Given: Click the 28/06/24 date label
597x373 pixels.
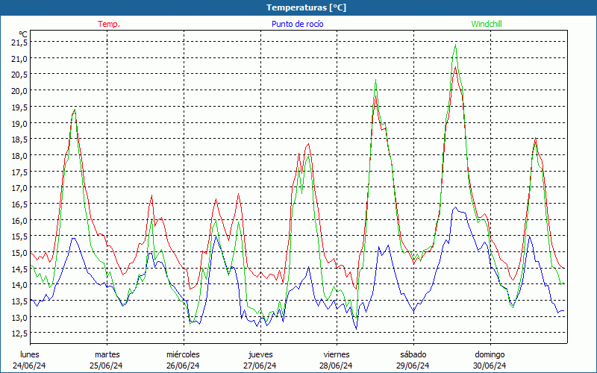Looking at the screenshot, I should pos(336,366).
